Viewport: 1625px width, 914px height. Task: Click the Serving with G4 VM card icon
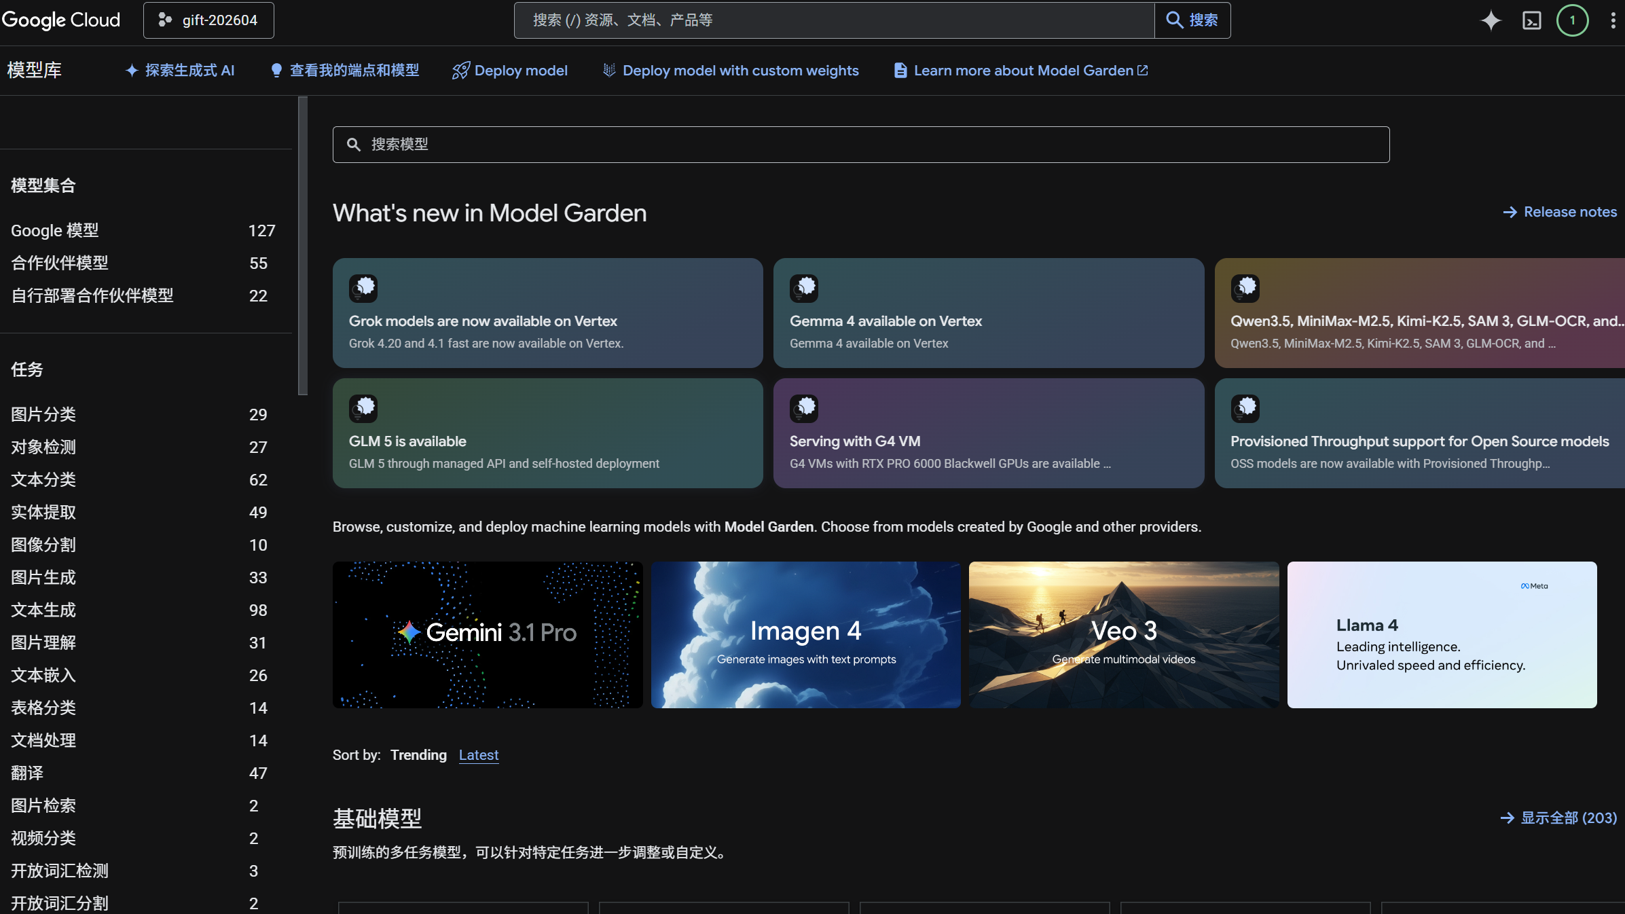pyautogui.click(x=804, y=408)
